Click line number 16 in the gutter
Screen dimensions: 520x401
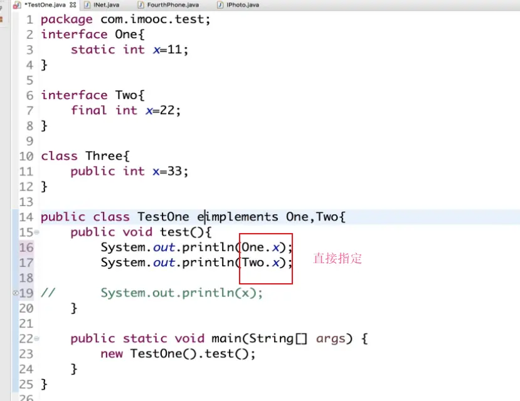(26, 247)
